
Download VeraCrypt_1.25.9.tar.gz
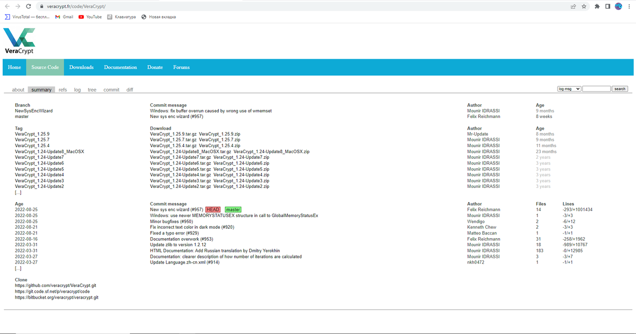tap(173, 134)
